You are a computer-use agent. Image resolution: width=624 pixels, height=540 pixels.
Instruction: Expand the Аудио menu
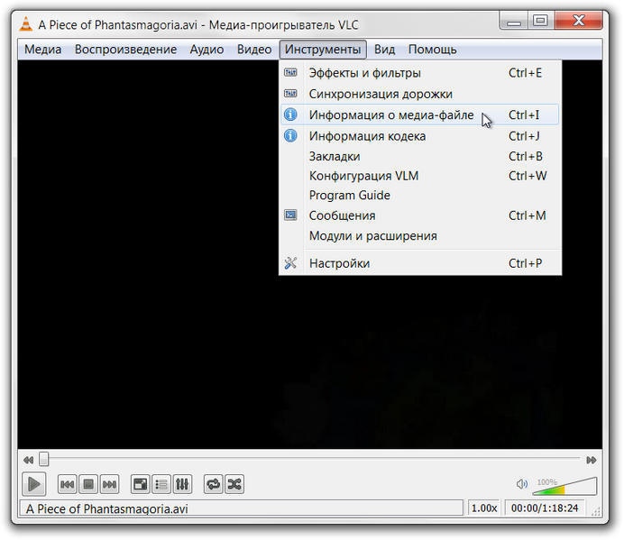[x=206, y=50]
